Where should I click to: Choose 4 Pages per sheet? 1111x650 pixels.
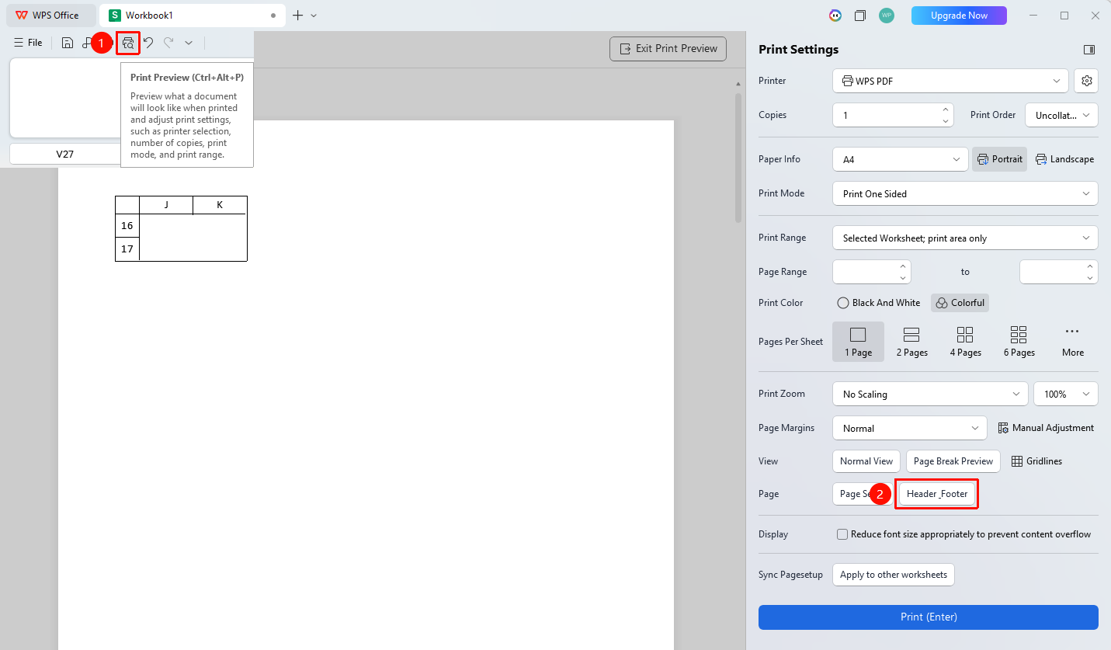(965, 342)
